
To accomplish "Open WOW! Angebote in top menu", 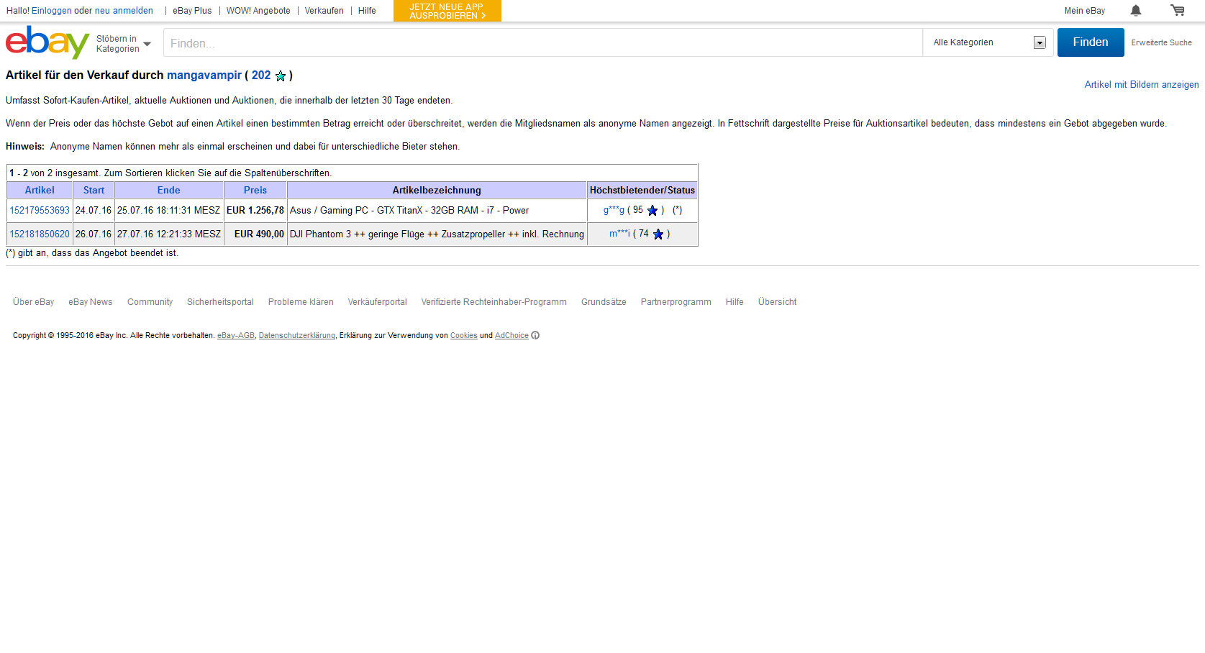I will (x=258, y=11).
